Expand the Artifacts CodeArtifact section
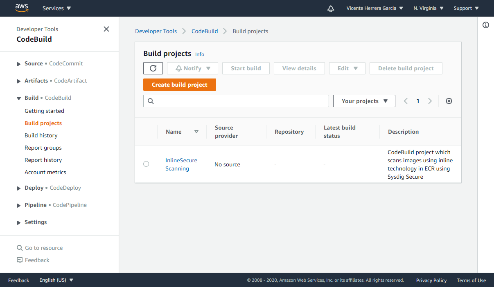This screenshot has height=287, width=494. coord(19,81)
